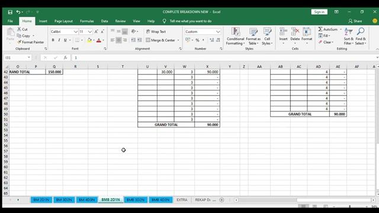
Task: Open Conditional Formatting
Action: pyautogui.click(x=236, y=36)
